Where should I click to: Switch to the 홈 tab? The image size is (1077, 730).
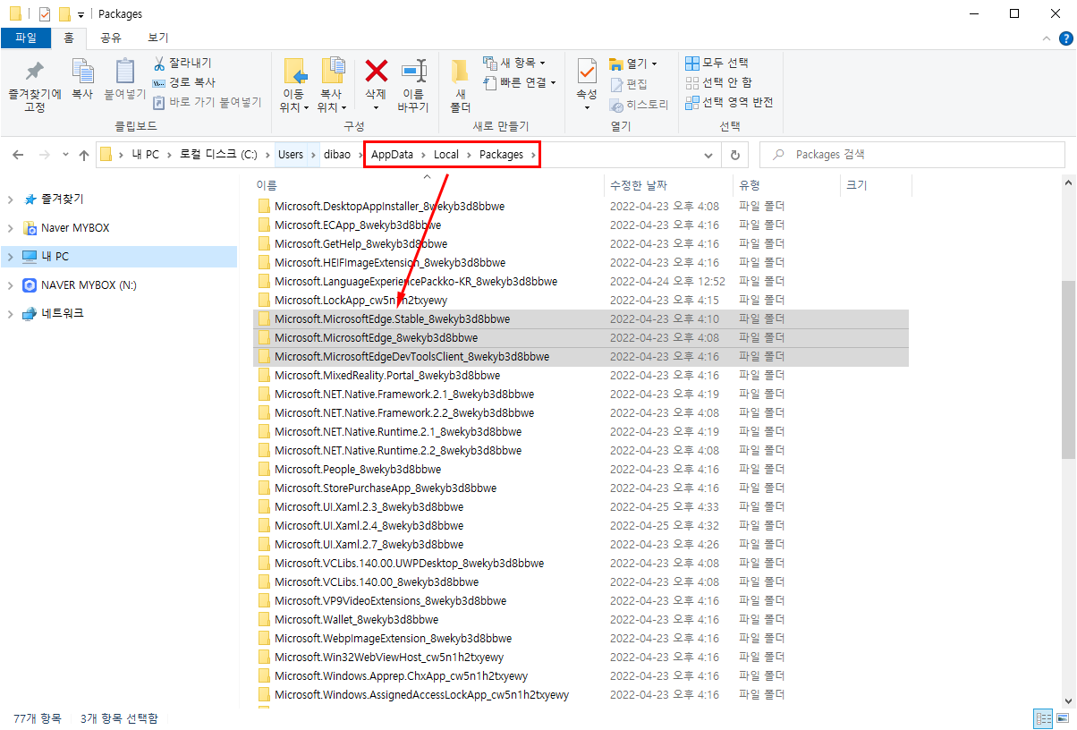(x=69, y=38)
